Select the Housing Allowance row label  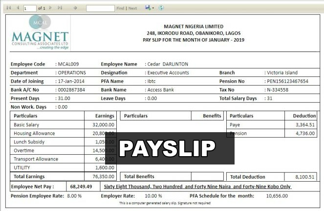click(34, 133)
